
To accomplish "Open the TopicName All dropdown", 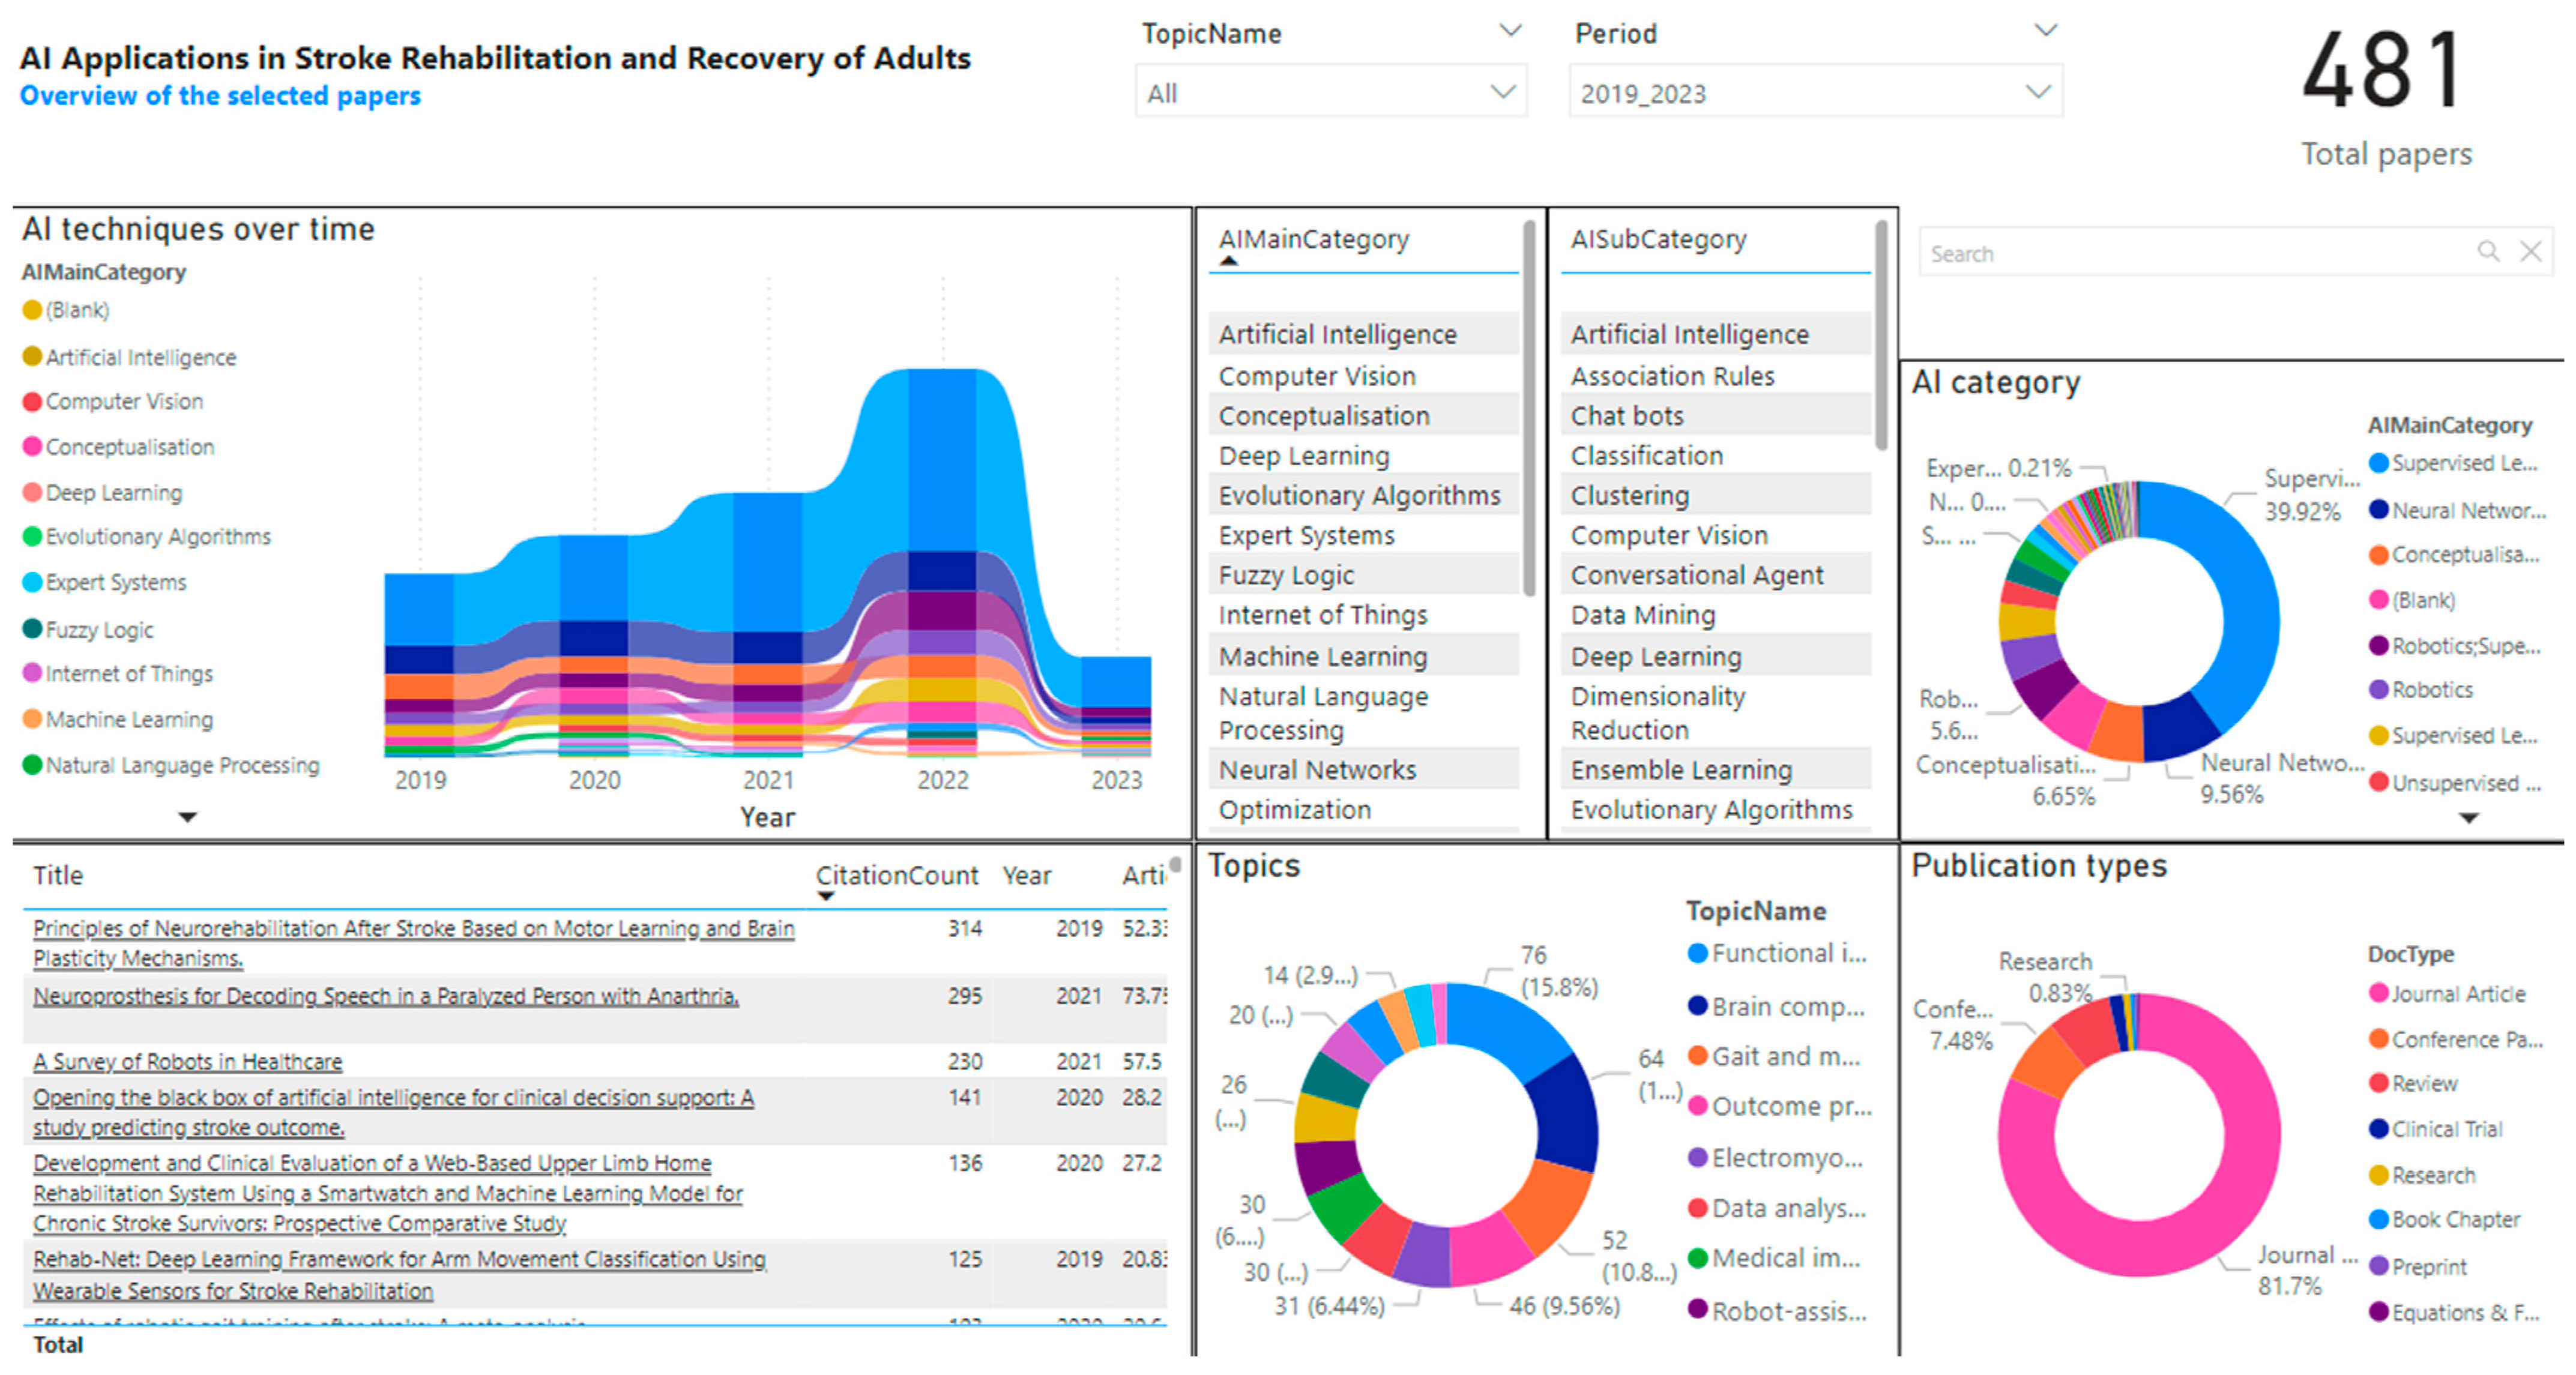I will pos(1502,93).
